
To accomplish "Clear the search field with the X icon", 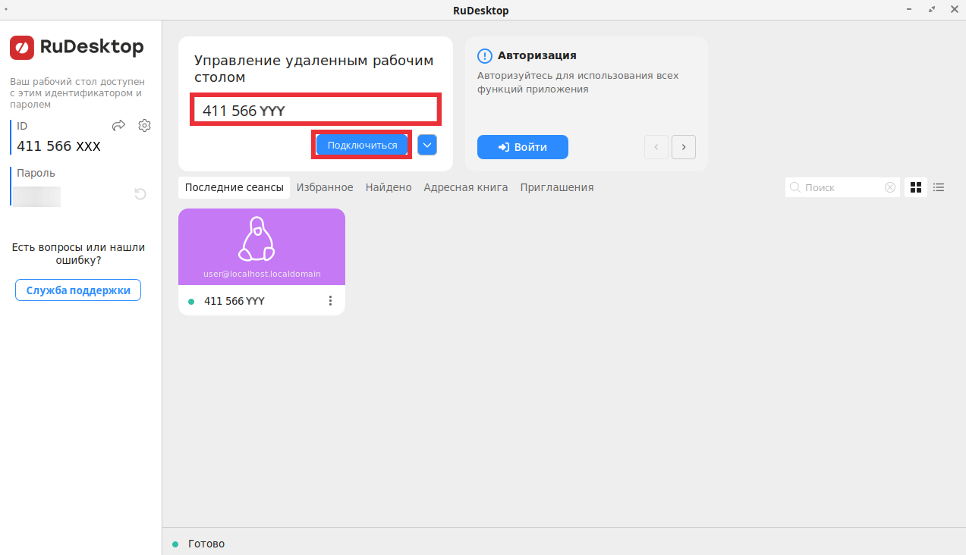I will 890,187.
